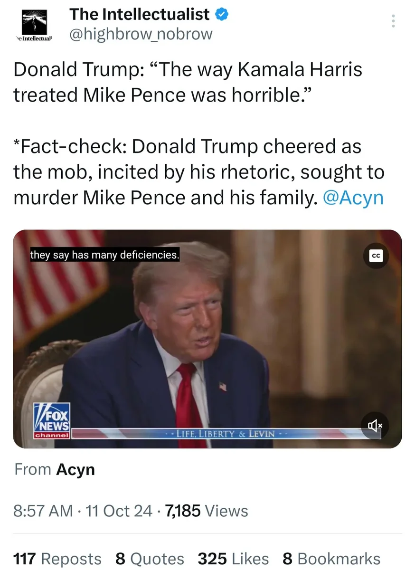Show the 117 Reposts list

point(57,559)
